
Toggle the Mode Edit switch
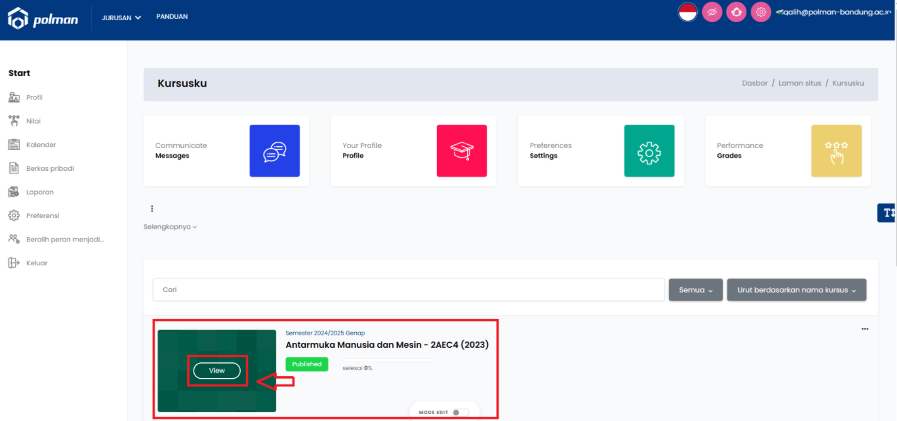coord(460,412)
